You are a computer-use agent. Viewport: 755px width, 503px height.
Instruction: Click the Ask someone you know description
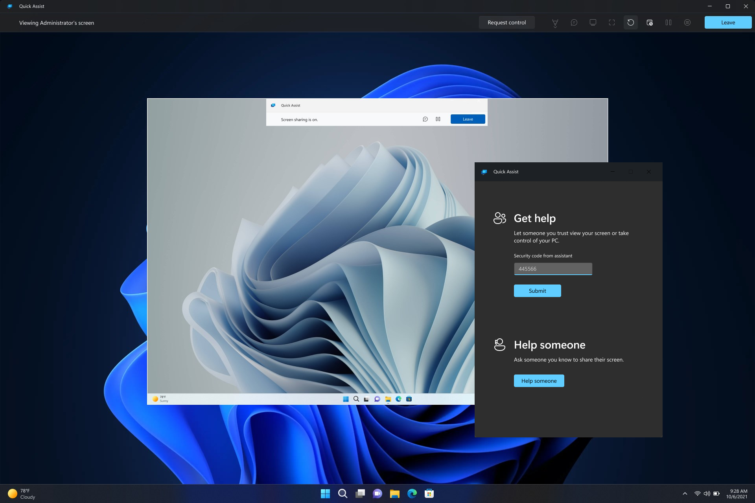[569, 360]
